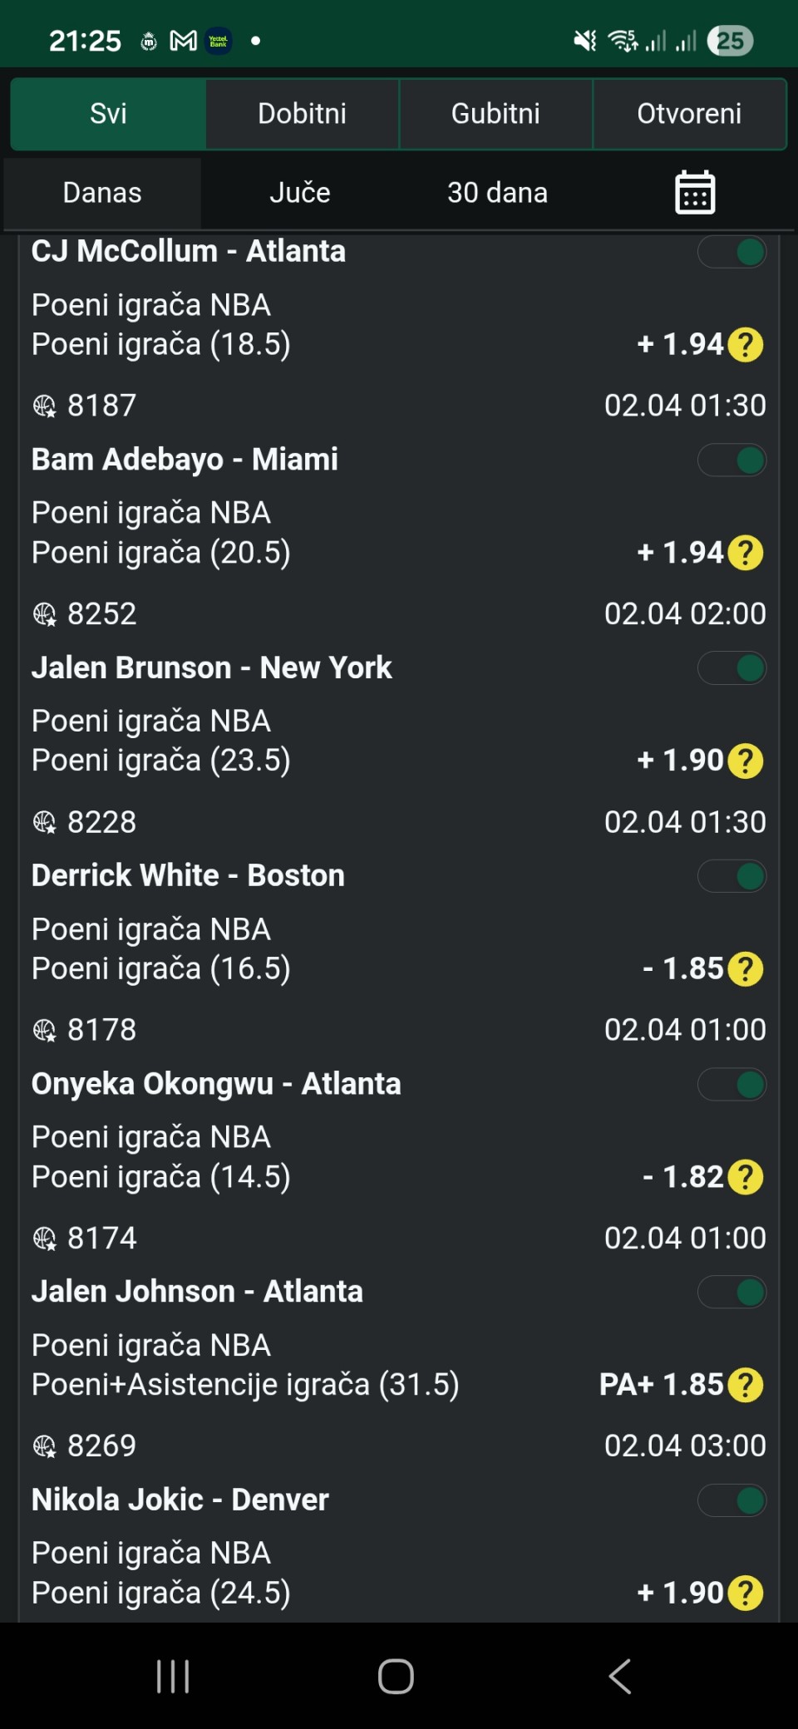The image size is (798, 1729).
Task: Toggle the Bam Adebayo - Miami switch
Action: coord(732,460)
